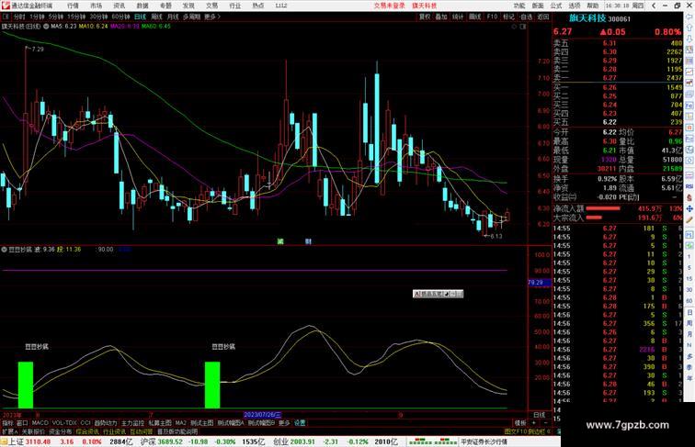Image resolution: width=695 pixels, height=447 pixels.
Task: Click the 复权 toolbar button
Action: pyautogui.click(x=425, y=17)
